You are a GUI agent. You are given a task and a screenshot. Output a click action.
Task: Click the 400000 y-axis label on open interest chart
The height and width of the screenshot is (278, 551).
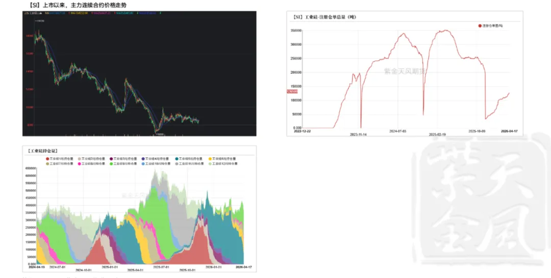click(30, 205)
